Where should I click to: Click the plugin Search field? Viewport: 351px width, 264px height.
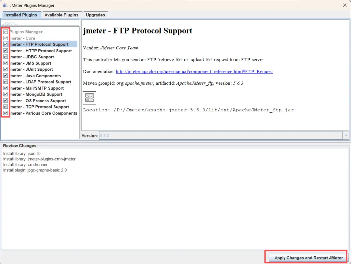[x=40, y=23]
